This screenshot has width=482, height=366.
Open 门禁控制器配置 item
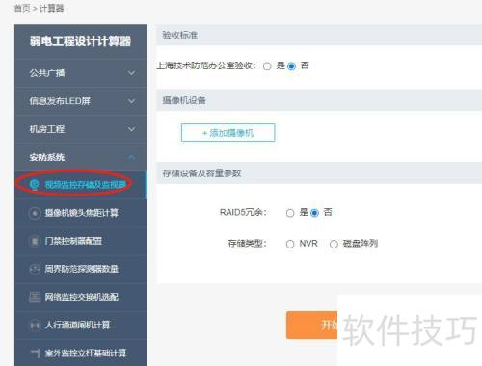pyautogui.click(x=81, y=241)
